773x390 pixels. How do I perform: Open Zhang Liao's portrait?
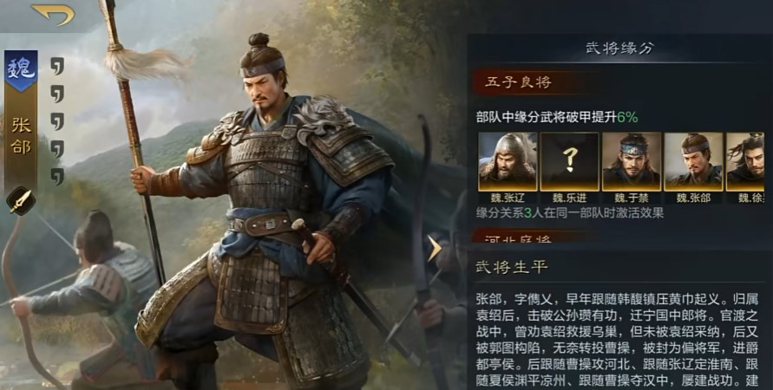pyautogui.click(x=508, y=161)
